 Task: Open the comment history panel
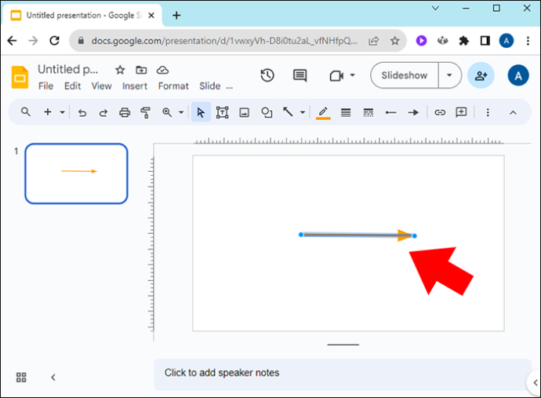(x=300, y=75)
